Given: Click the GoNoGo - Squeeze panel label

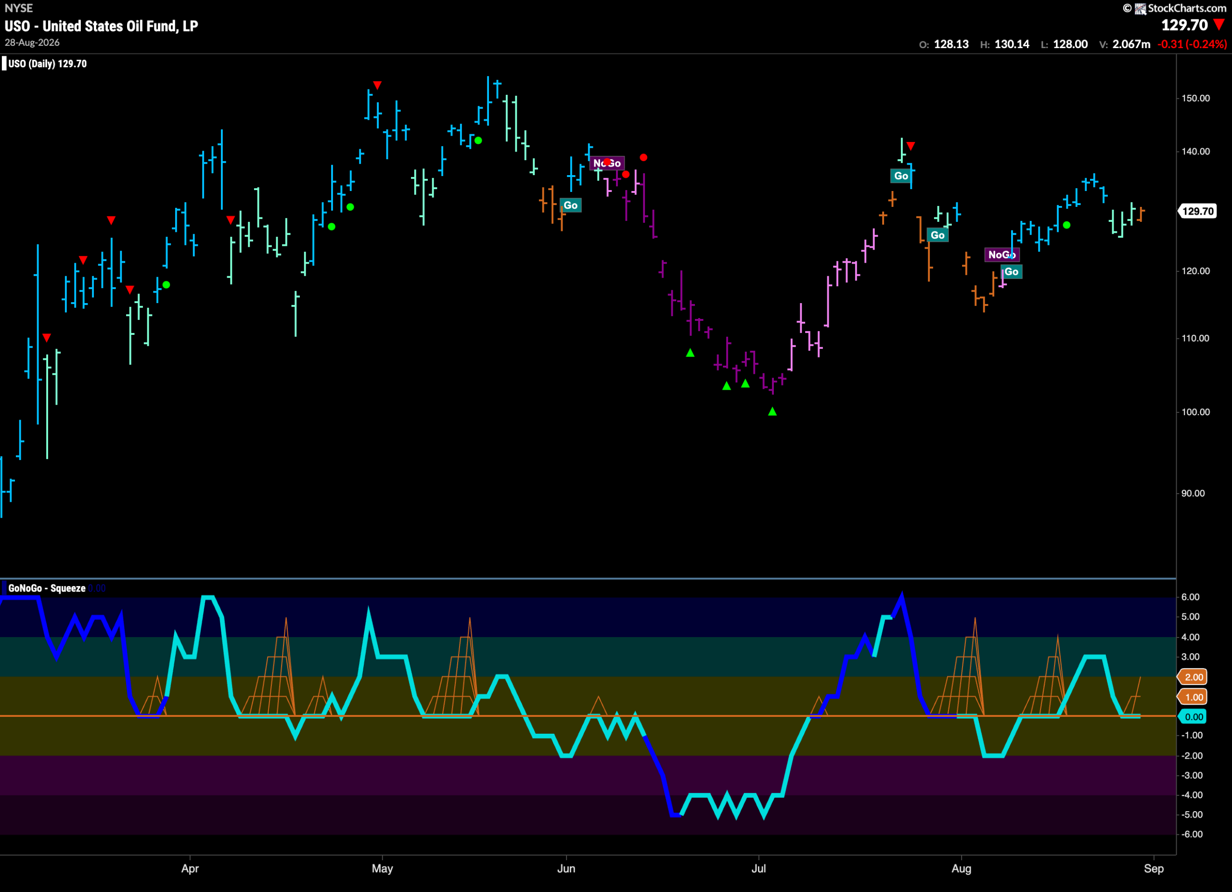Looking at the screenshot, I should [47, 588].
